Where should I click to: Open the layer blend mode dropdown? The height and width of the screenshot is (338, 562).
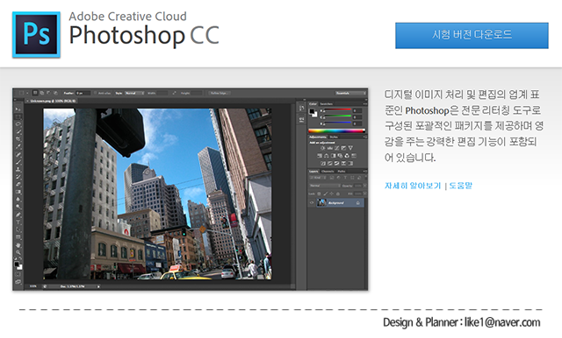coord(325,186)
